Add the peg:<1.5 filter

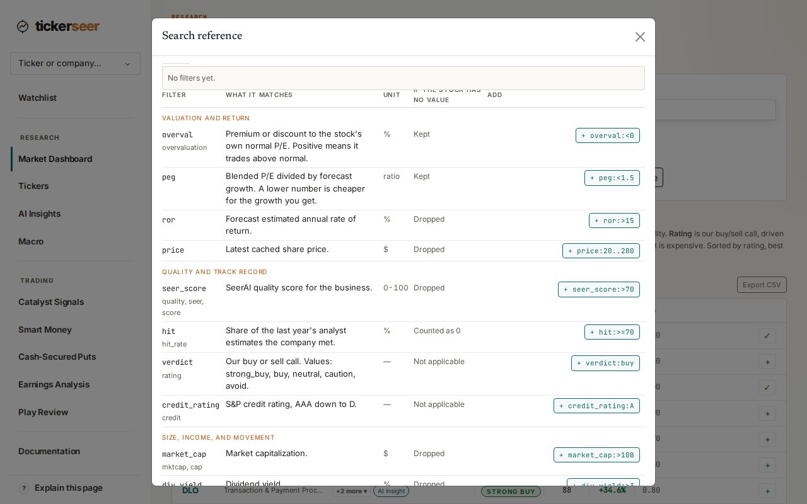pos(612,178)
